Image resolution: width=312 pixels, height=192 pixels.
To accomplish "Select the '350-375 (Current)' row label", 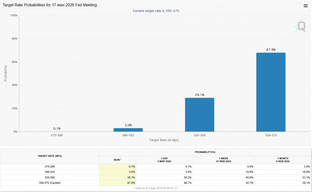I will tap(50, 183).
